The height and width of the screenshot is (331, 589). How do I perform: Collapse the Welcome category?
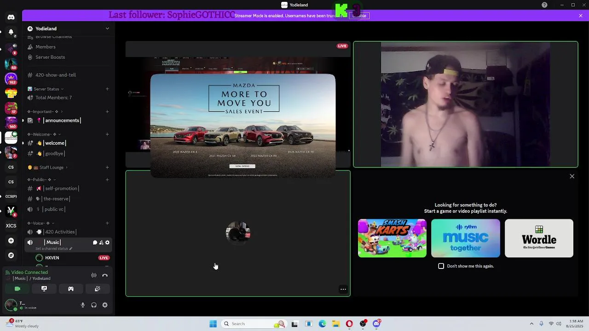(44, 134)
